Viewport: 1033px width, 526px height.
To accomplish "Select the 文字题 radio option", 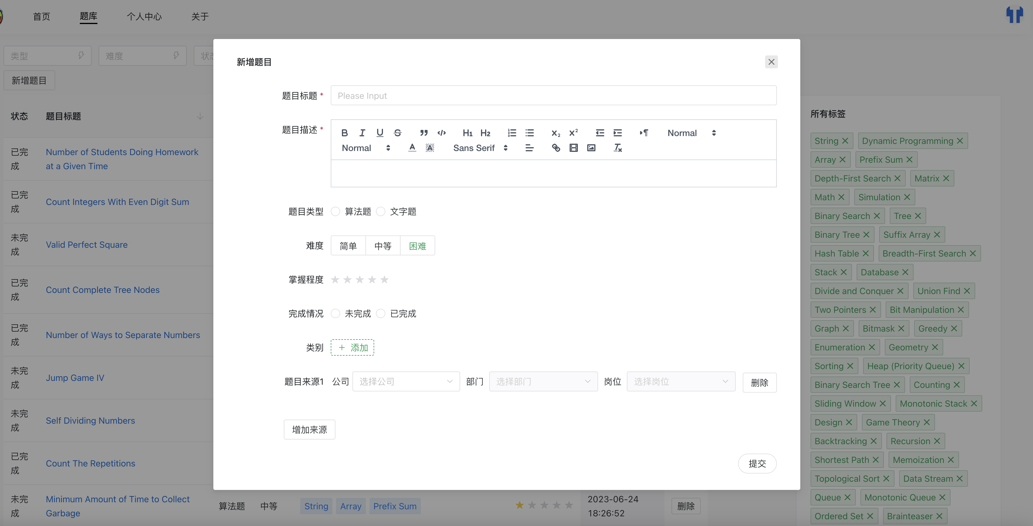I will coord(381,211).
